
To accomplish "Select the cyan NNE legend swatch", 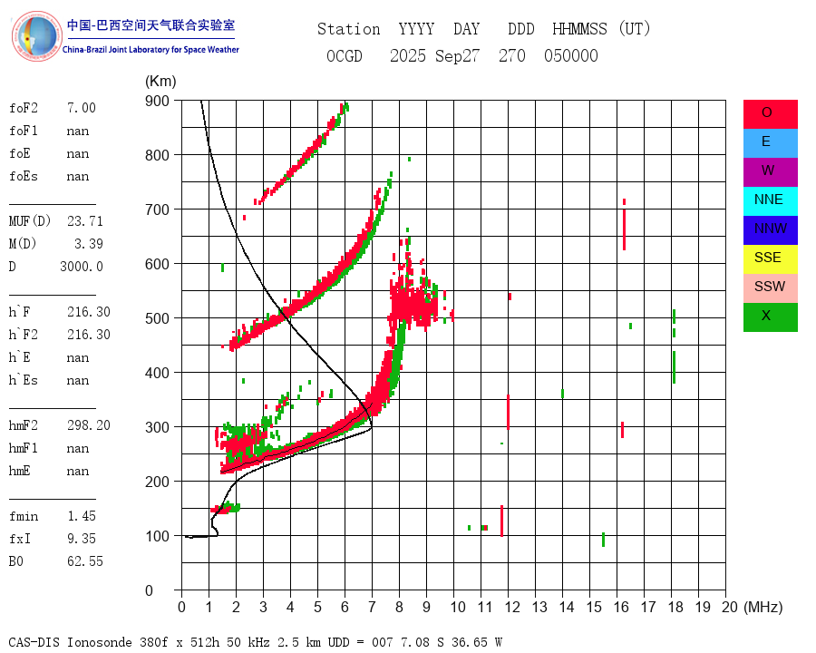I will [770, 201].
